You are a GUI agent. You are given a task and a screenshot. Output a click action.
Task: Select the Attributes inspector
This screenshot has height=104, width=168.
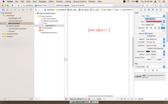click(153, 10)
